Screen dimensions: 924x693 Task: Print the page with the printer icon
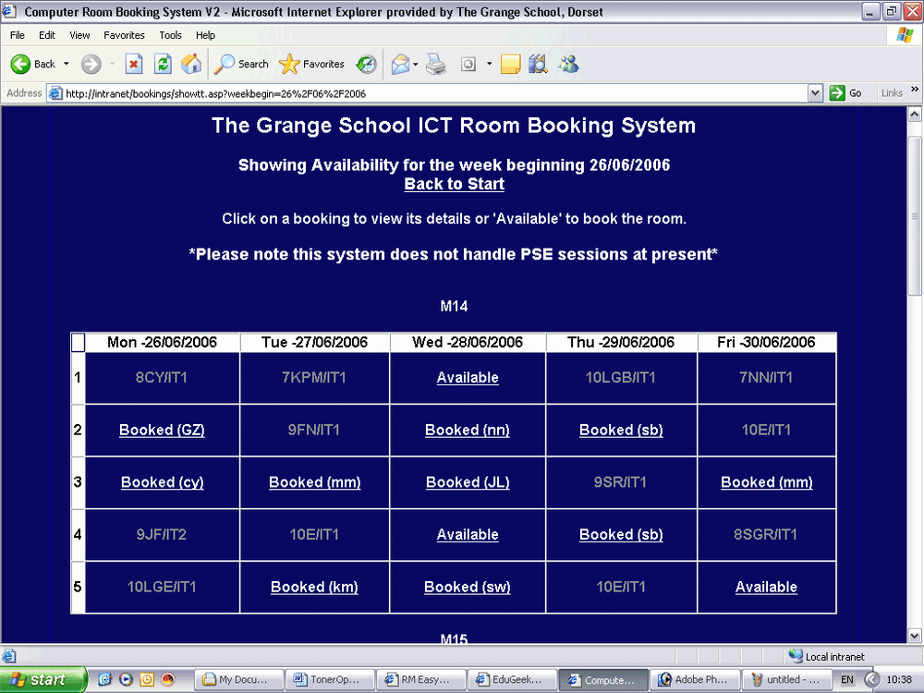tap(436, 64)
